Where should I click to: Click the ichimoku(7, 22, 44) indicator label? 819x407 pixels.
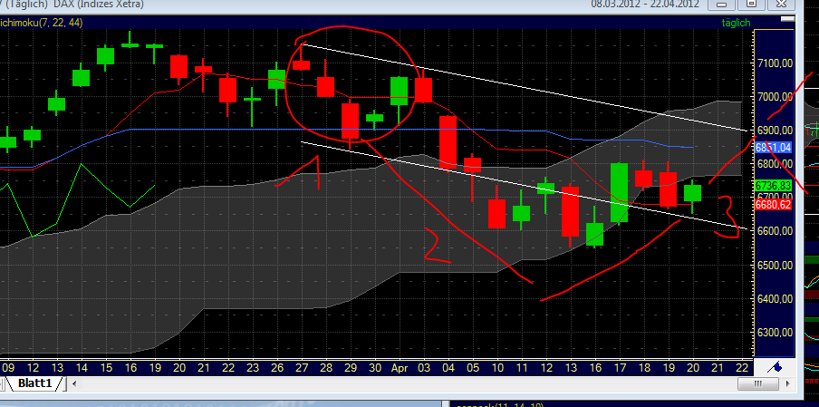point(42,23)
